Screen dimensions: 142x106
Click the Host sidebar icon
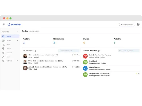tap(3, 44)
